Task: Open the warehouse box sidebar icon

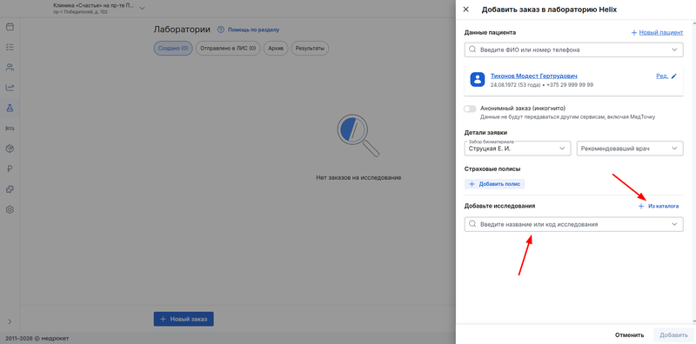Action: (x=10, y=149)
